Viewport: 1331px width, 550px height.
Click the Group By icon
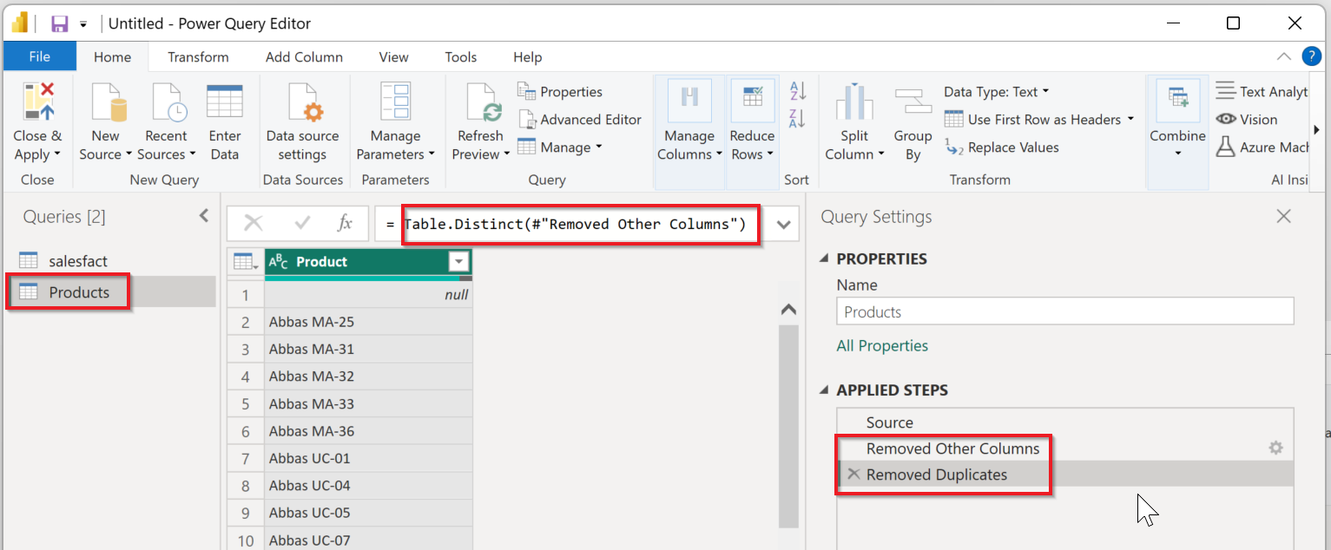pyautogui.click(x=913, y=102)
